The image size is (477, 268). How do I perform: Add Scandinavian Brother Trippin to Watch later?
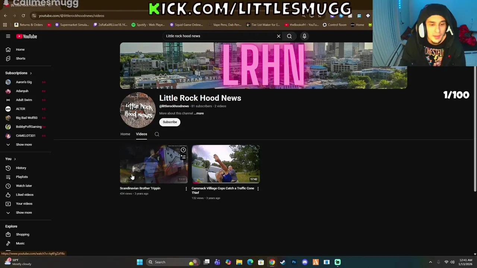point(183,150)
